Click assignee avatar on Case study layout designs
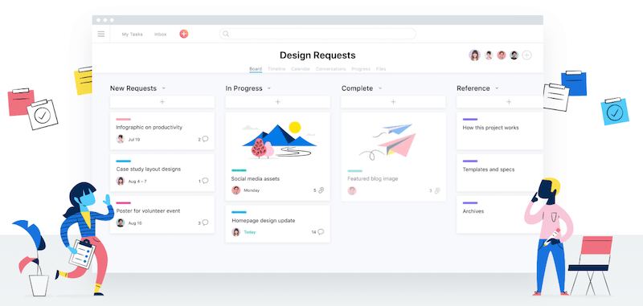The width and height of the screenshot is (643, 306). [x=120, y=181]
